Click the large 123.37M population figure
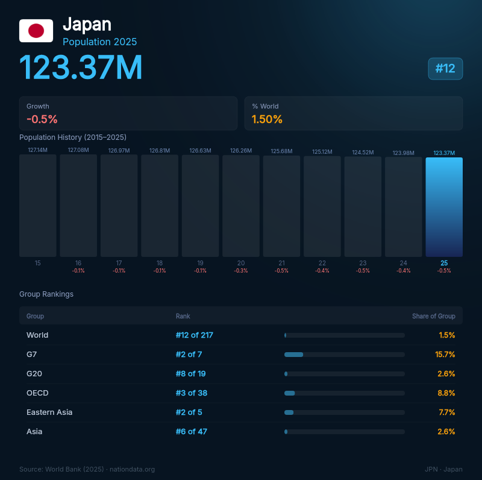The width and height of the screenshot is (482, 480). tap(81, 68)
